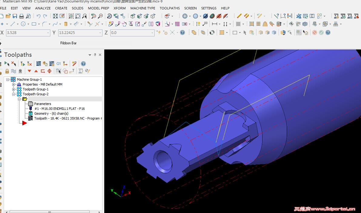The width and height of the screenshot is (361, 213).
Task: Select the Toolpath 18.4K NC item
Action: click(68, 118)
